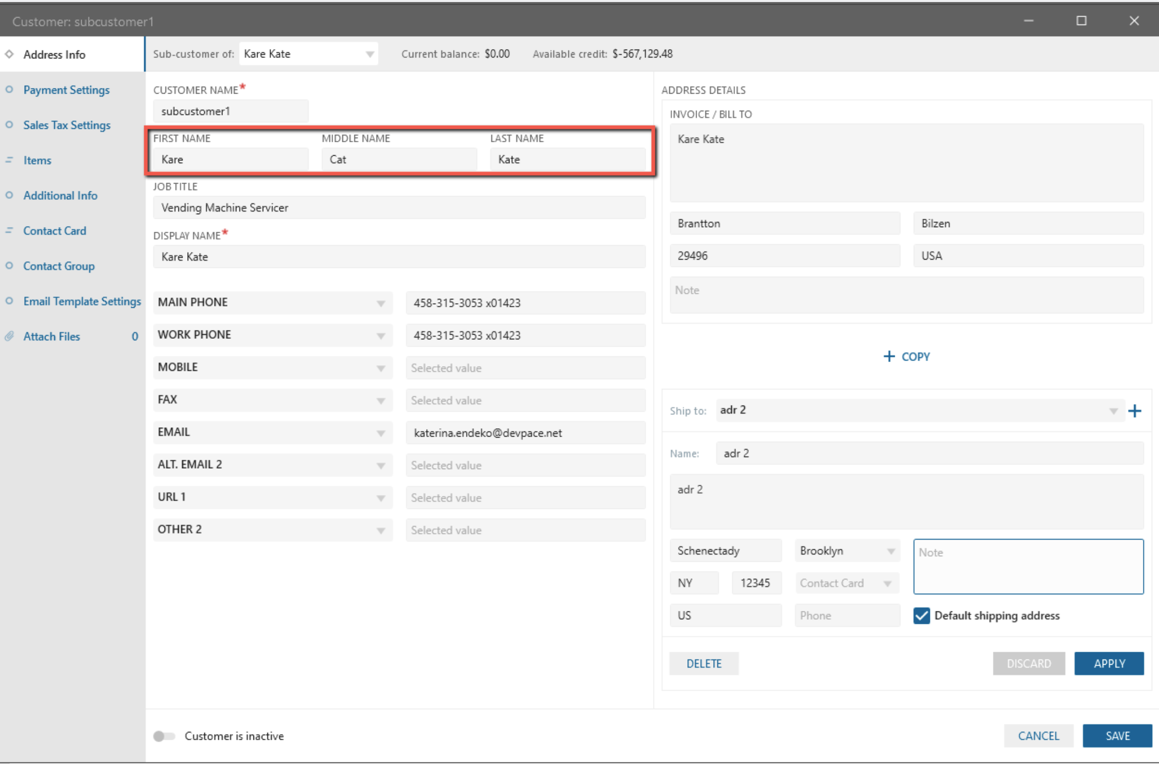Click the Payment Settings circle icon
This screenshot has width=1159, height=764.
point(9,89)
